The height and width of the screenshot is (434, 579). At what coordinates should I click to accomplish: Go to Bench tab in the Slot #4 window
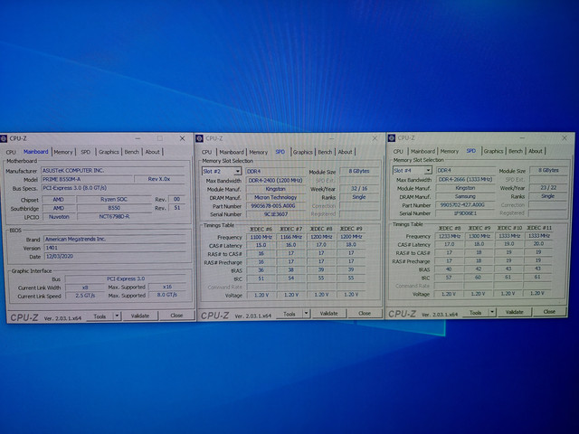pyautogui.click(x=516, y=151)
